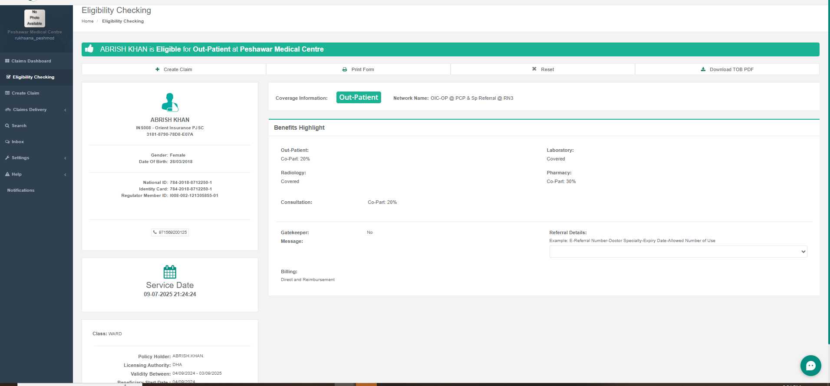The width and height of the screenshot is (830, 386).
Task: Expand the Settings submenu
Action: point(65,158)
